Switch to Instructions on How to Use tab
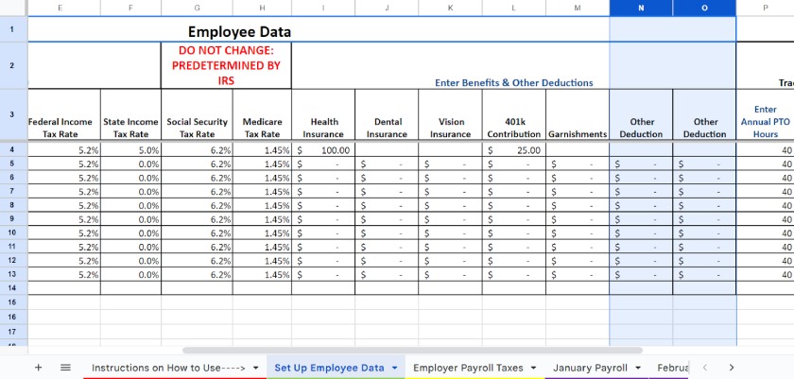794x379 pixels. click(168, 368)
